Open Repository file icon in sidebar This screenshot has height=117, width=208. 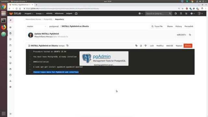(x=10, y=33)
